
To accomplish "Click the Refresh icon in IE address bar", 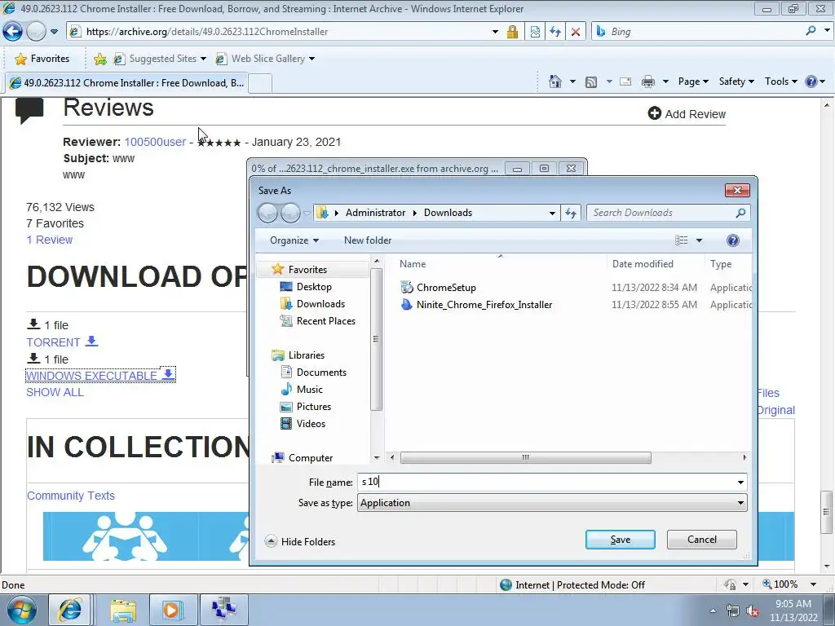I will (x=555, y=32).
